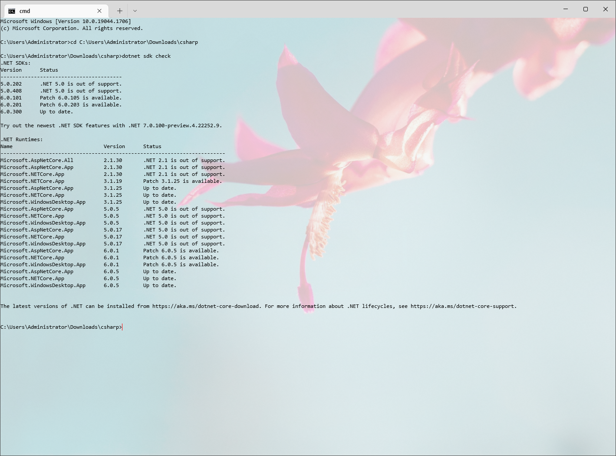Close the cmd tab
The height and width of the screenshot is (456, 616).
[99, 11]
